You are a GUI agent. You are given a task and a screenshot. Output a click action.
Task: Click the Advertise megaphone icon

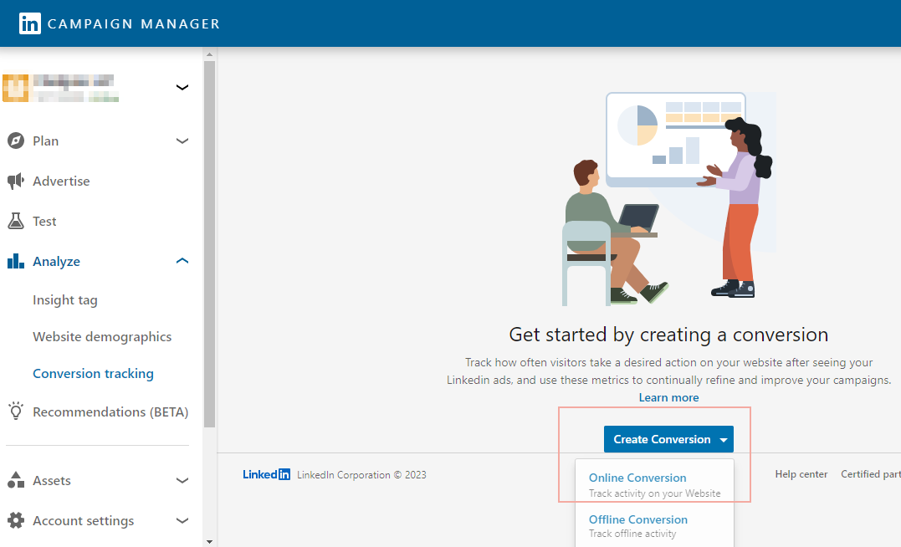16,181
